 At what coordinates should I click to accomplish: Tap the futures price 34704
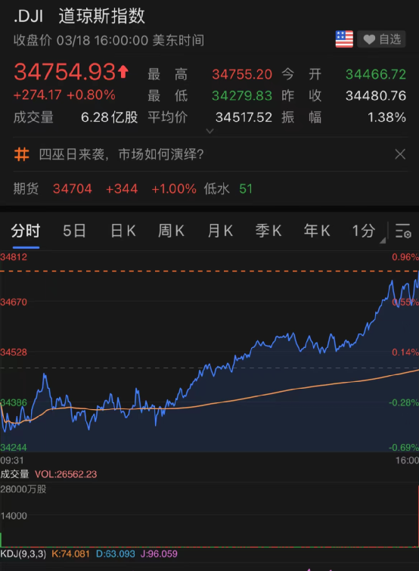[73, 188]
